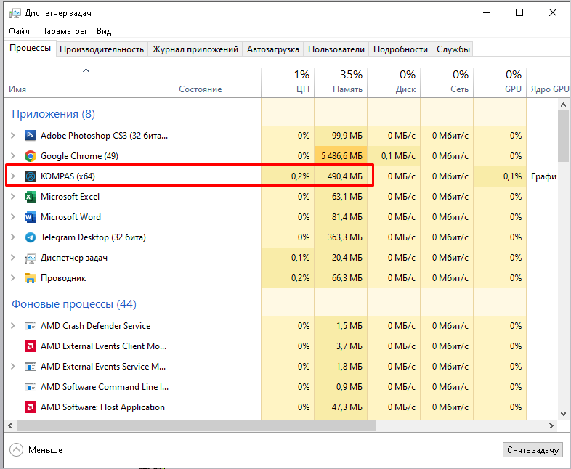Click the KOMPAS application icon
Screen dimensions: 571x469
31,176
